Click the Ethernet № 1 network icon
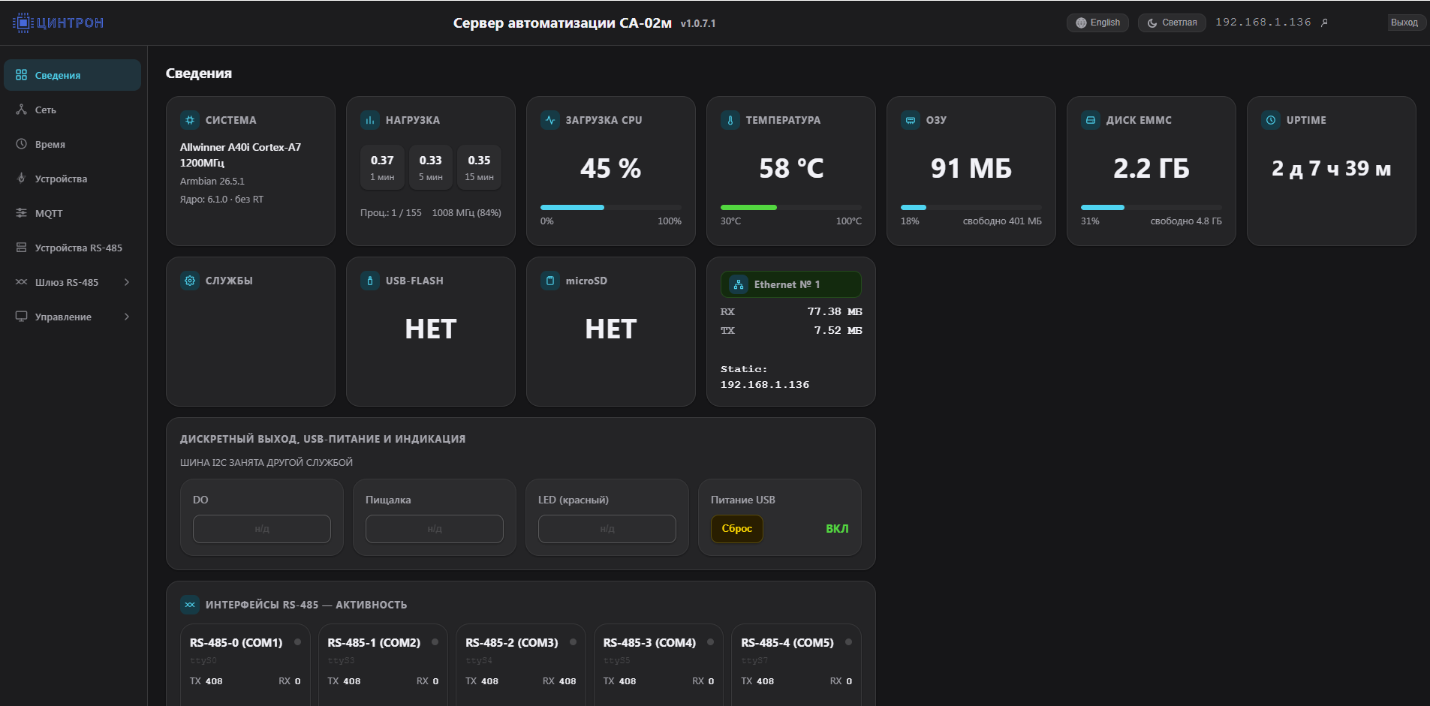The width and height of the screenshot is (1430, 706). click(x=739, y=284)
